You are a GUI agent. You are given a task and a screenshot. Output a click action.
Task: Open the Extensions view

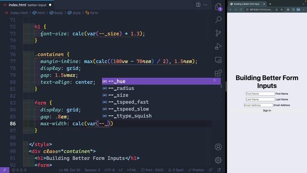[x=218, y=73]
